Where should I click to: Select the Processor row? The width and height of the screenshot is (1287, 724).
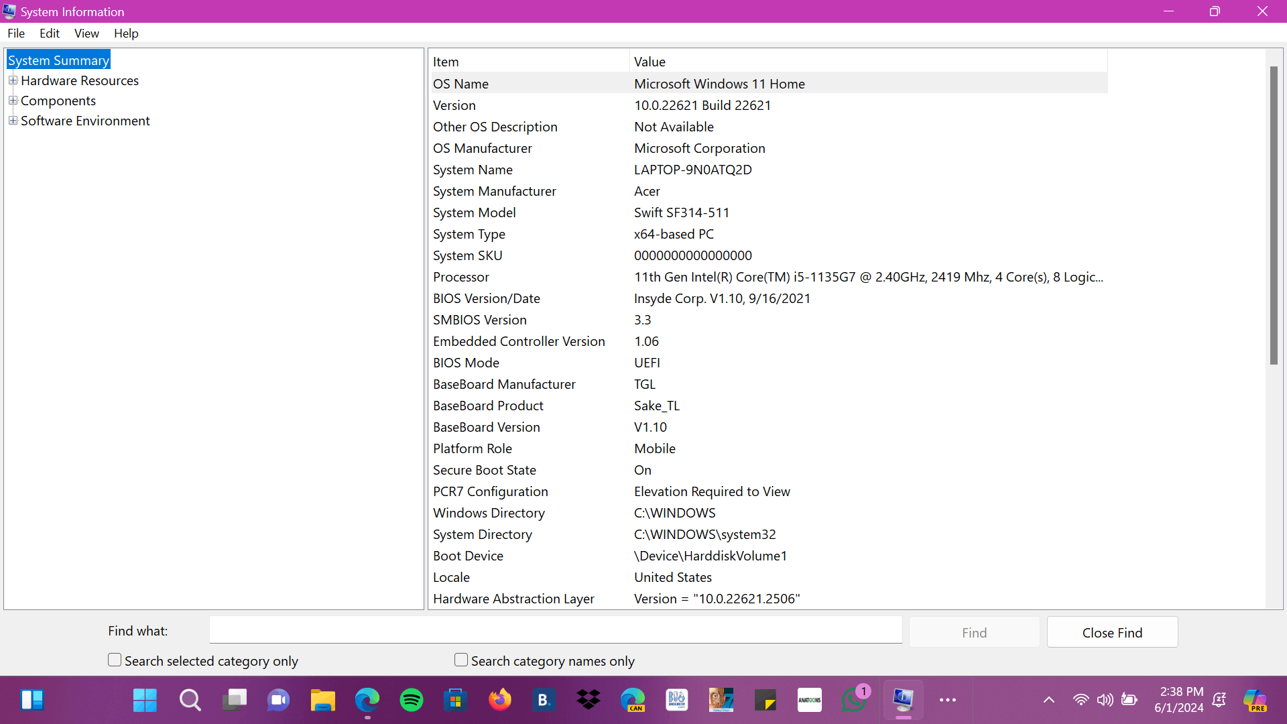[768, 277]
